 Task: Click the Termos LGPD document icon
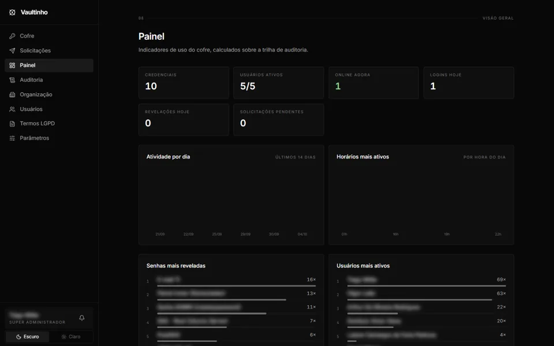(x=12, y=123)
